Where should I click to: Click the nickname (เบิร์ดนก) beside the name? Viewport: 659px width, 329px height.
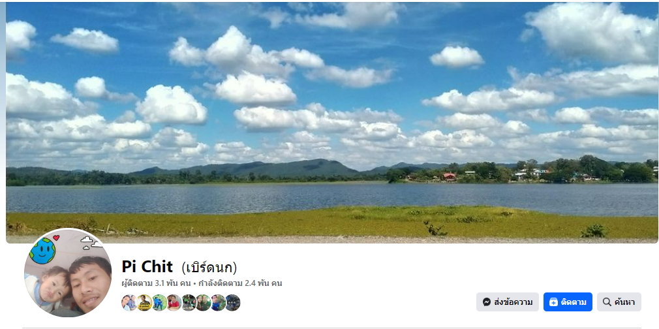point(209,268)
